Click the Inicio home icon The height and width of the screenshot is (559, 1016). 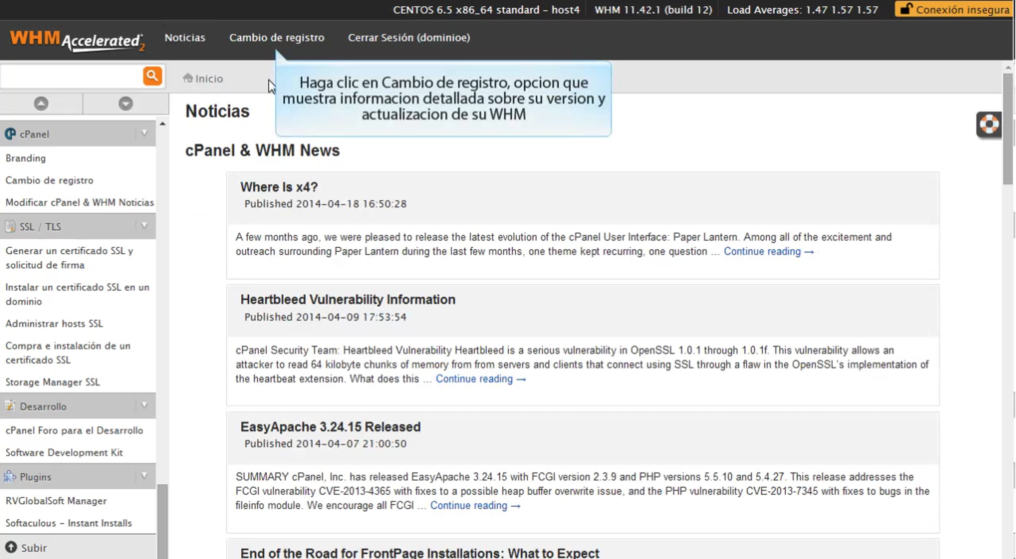188,78
